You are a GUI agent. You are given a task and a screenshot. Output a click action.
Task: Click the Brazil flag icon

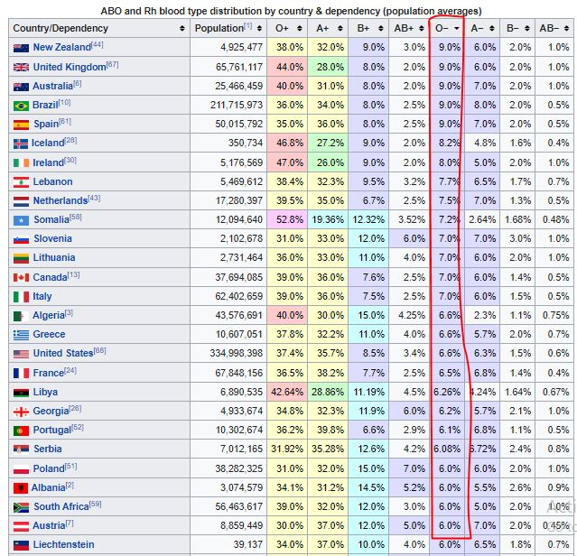click(x=21, y=106)
